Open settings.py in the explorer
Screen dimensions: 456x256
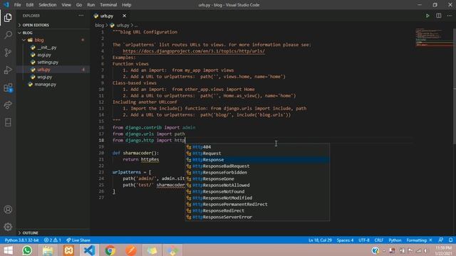coord(48,62)
